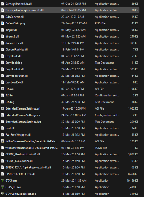Viewport: 144px width, 197px height.
Task: Click the DdsConvert.dll file icon
Action: click(2, 17)
